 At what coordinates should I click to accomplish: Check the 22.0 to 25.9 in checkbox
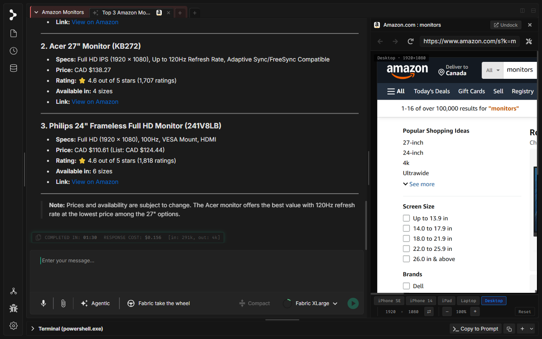[406, 249]
